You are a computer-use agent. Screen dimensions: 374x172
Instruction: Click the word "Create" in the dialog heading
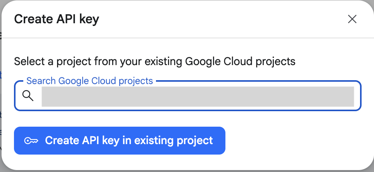pyautogui.click(x=32, y=19)
